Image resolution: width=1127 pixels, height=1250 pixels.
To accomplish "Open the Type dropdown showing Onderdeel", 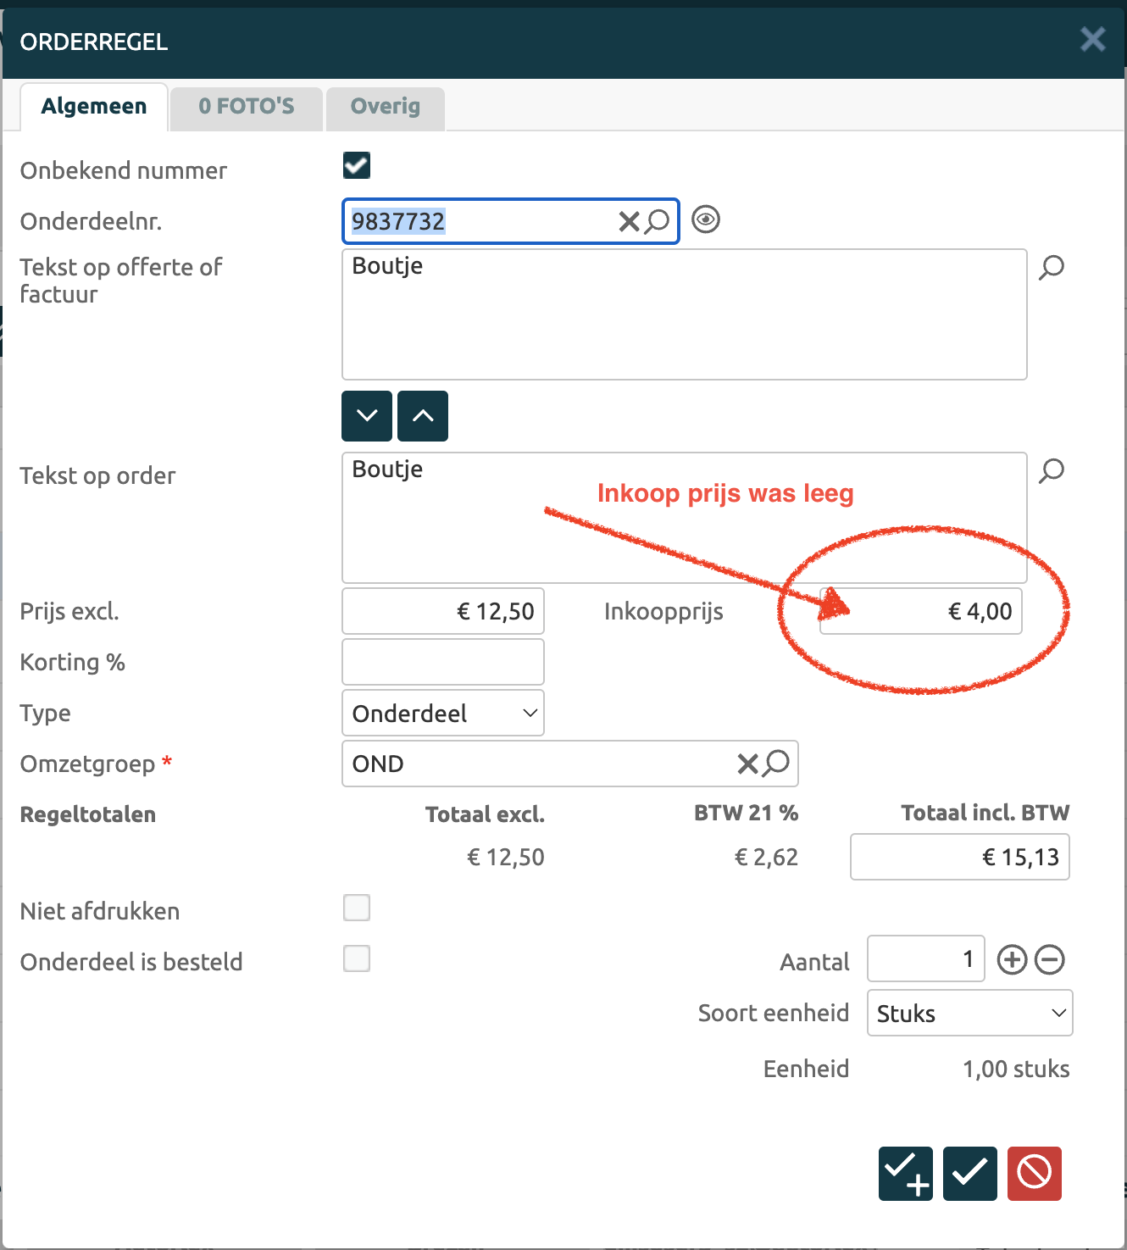I will [x=443, y=714].
